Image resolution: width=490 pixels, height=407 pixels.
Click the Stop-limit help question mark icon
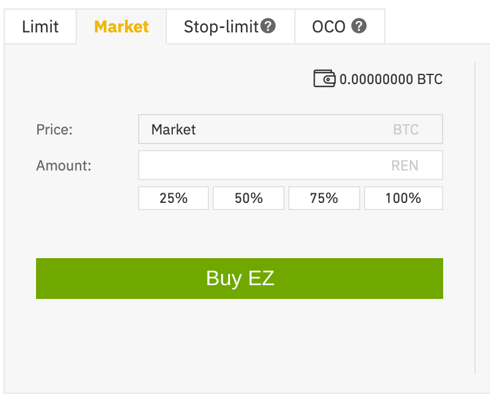coord(268,26)
